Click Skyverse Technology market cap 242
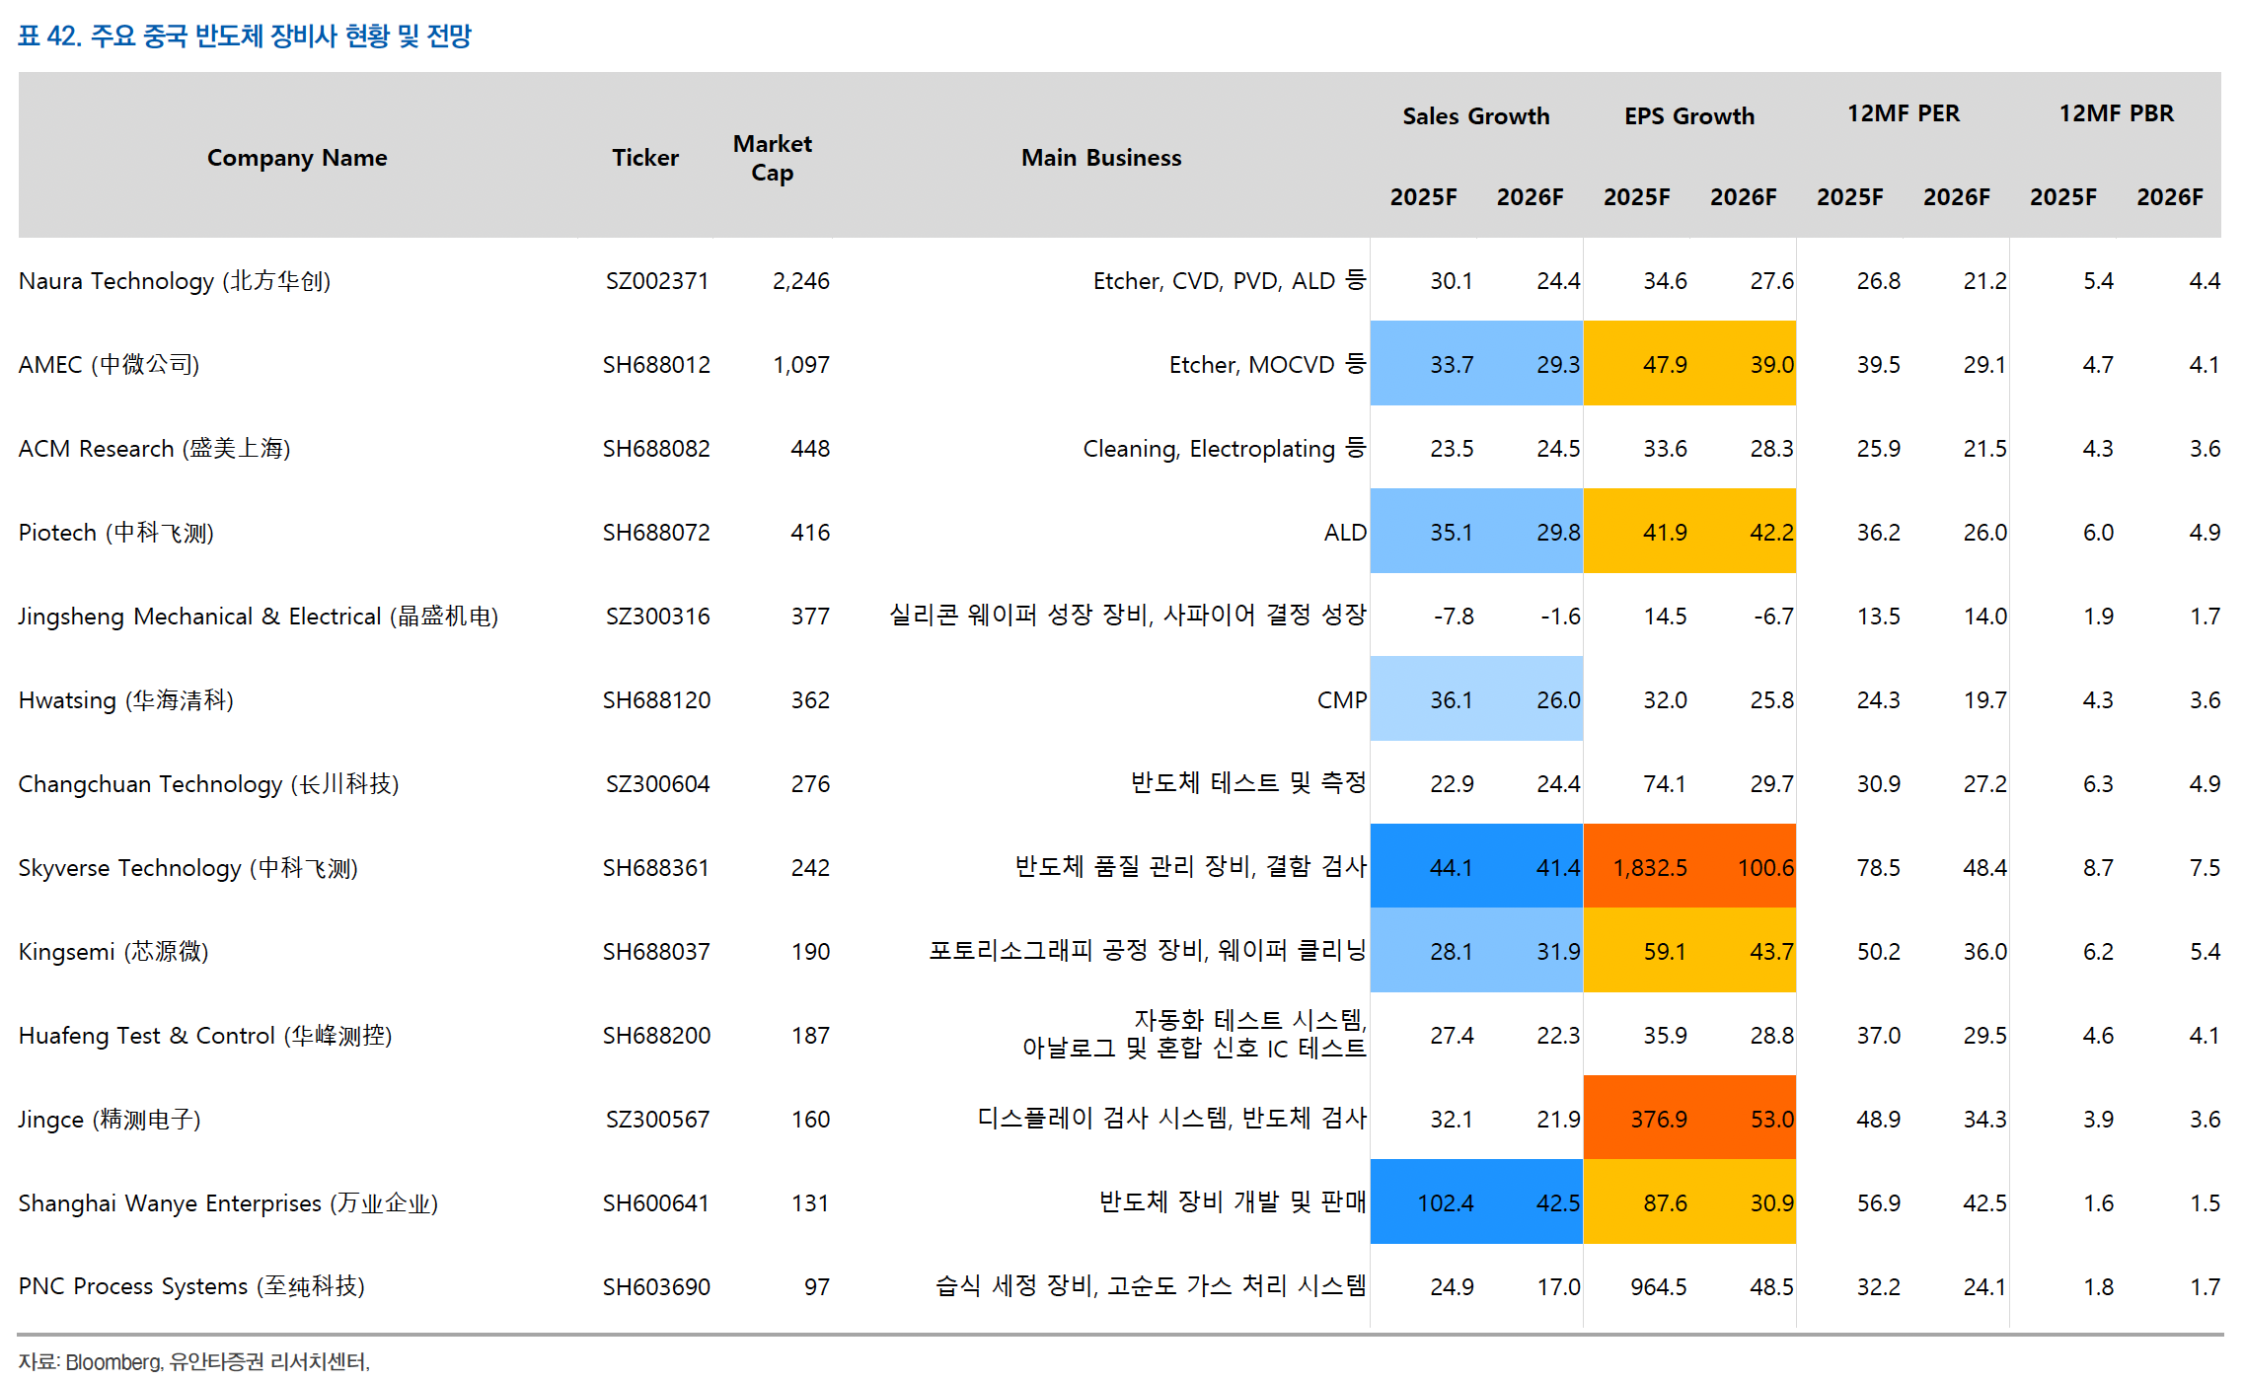Screen dimensions: 2244x1381 (x=809, y=868)
